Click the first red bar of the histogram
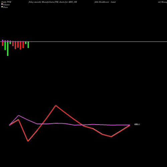Image resolution: width=167 pixels, height=167 pixels. click(x=3, y=44)
